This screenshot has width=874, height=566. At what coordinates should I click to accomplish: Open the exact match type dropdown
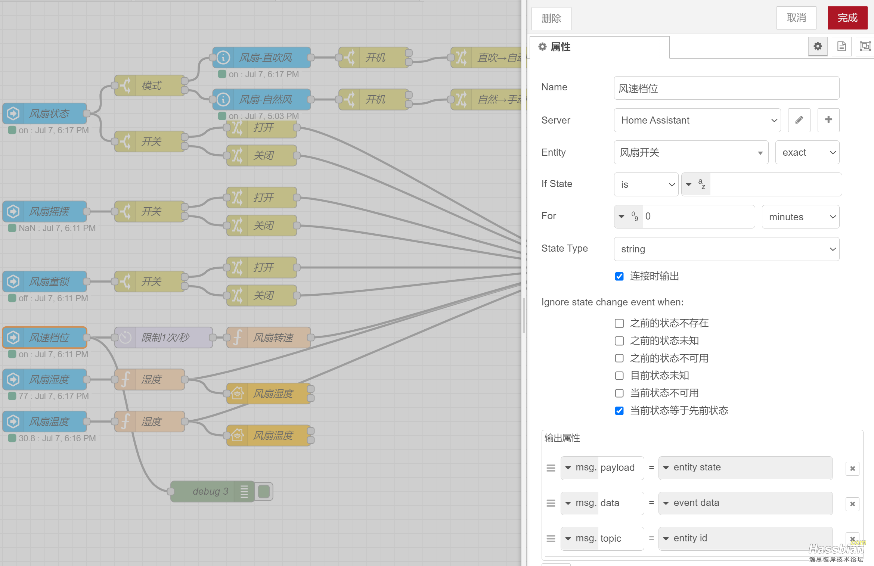(x=807, y=152)
